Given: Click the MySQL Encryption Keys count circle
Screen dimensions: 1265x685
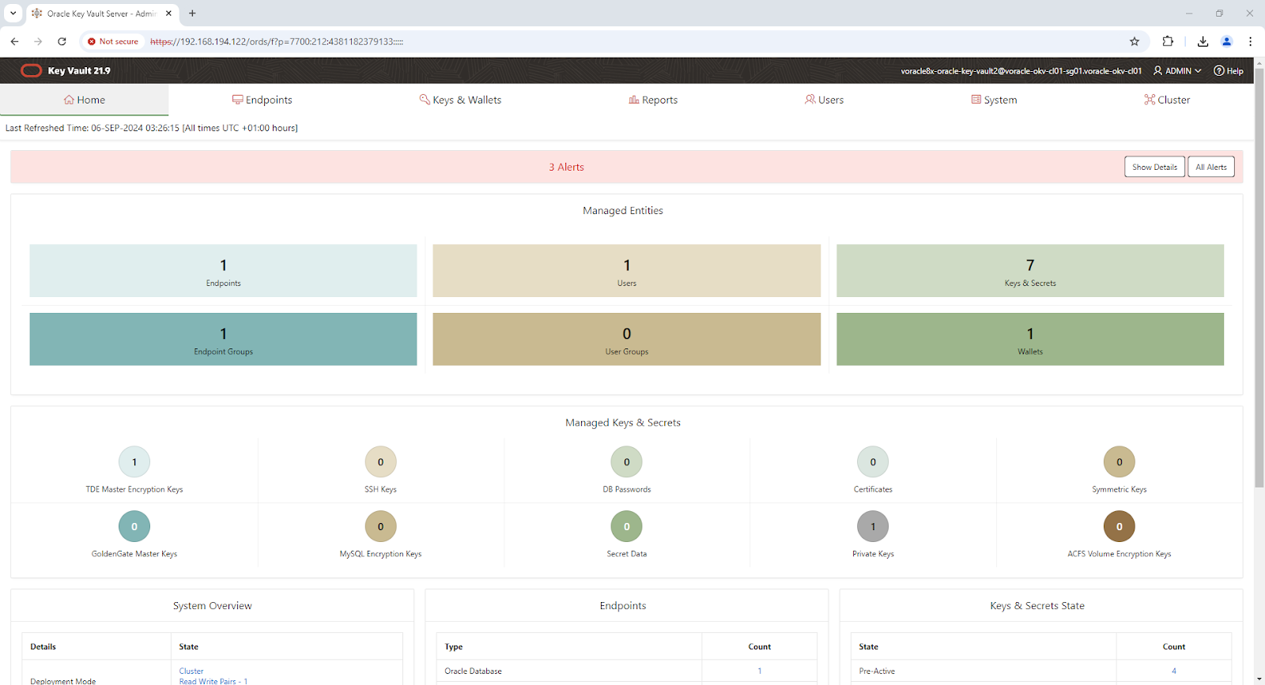Looking at the screenshot, I should pyautogui.click(x=380, y=526).
